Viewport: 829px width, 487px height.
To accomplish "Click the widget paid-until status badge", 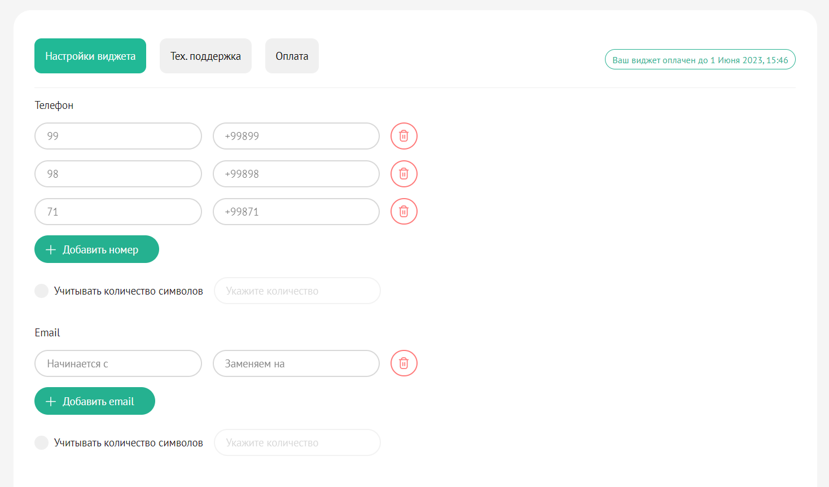I will (x=700, y=60).
